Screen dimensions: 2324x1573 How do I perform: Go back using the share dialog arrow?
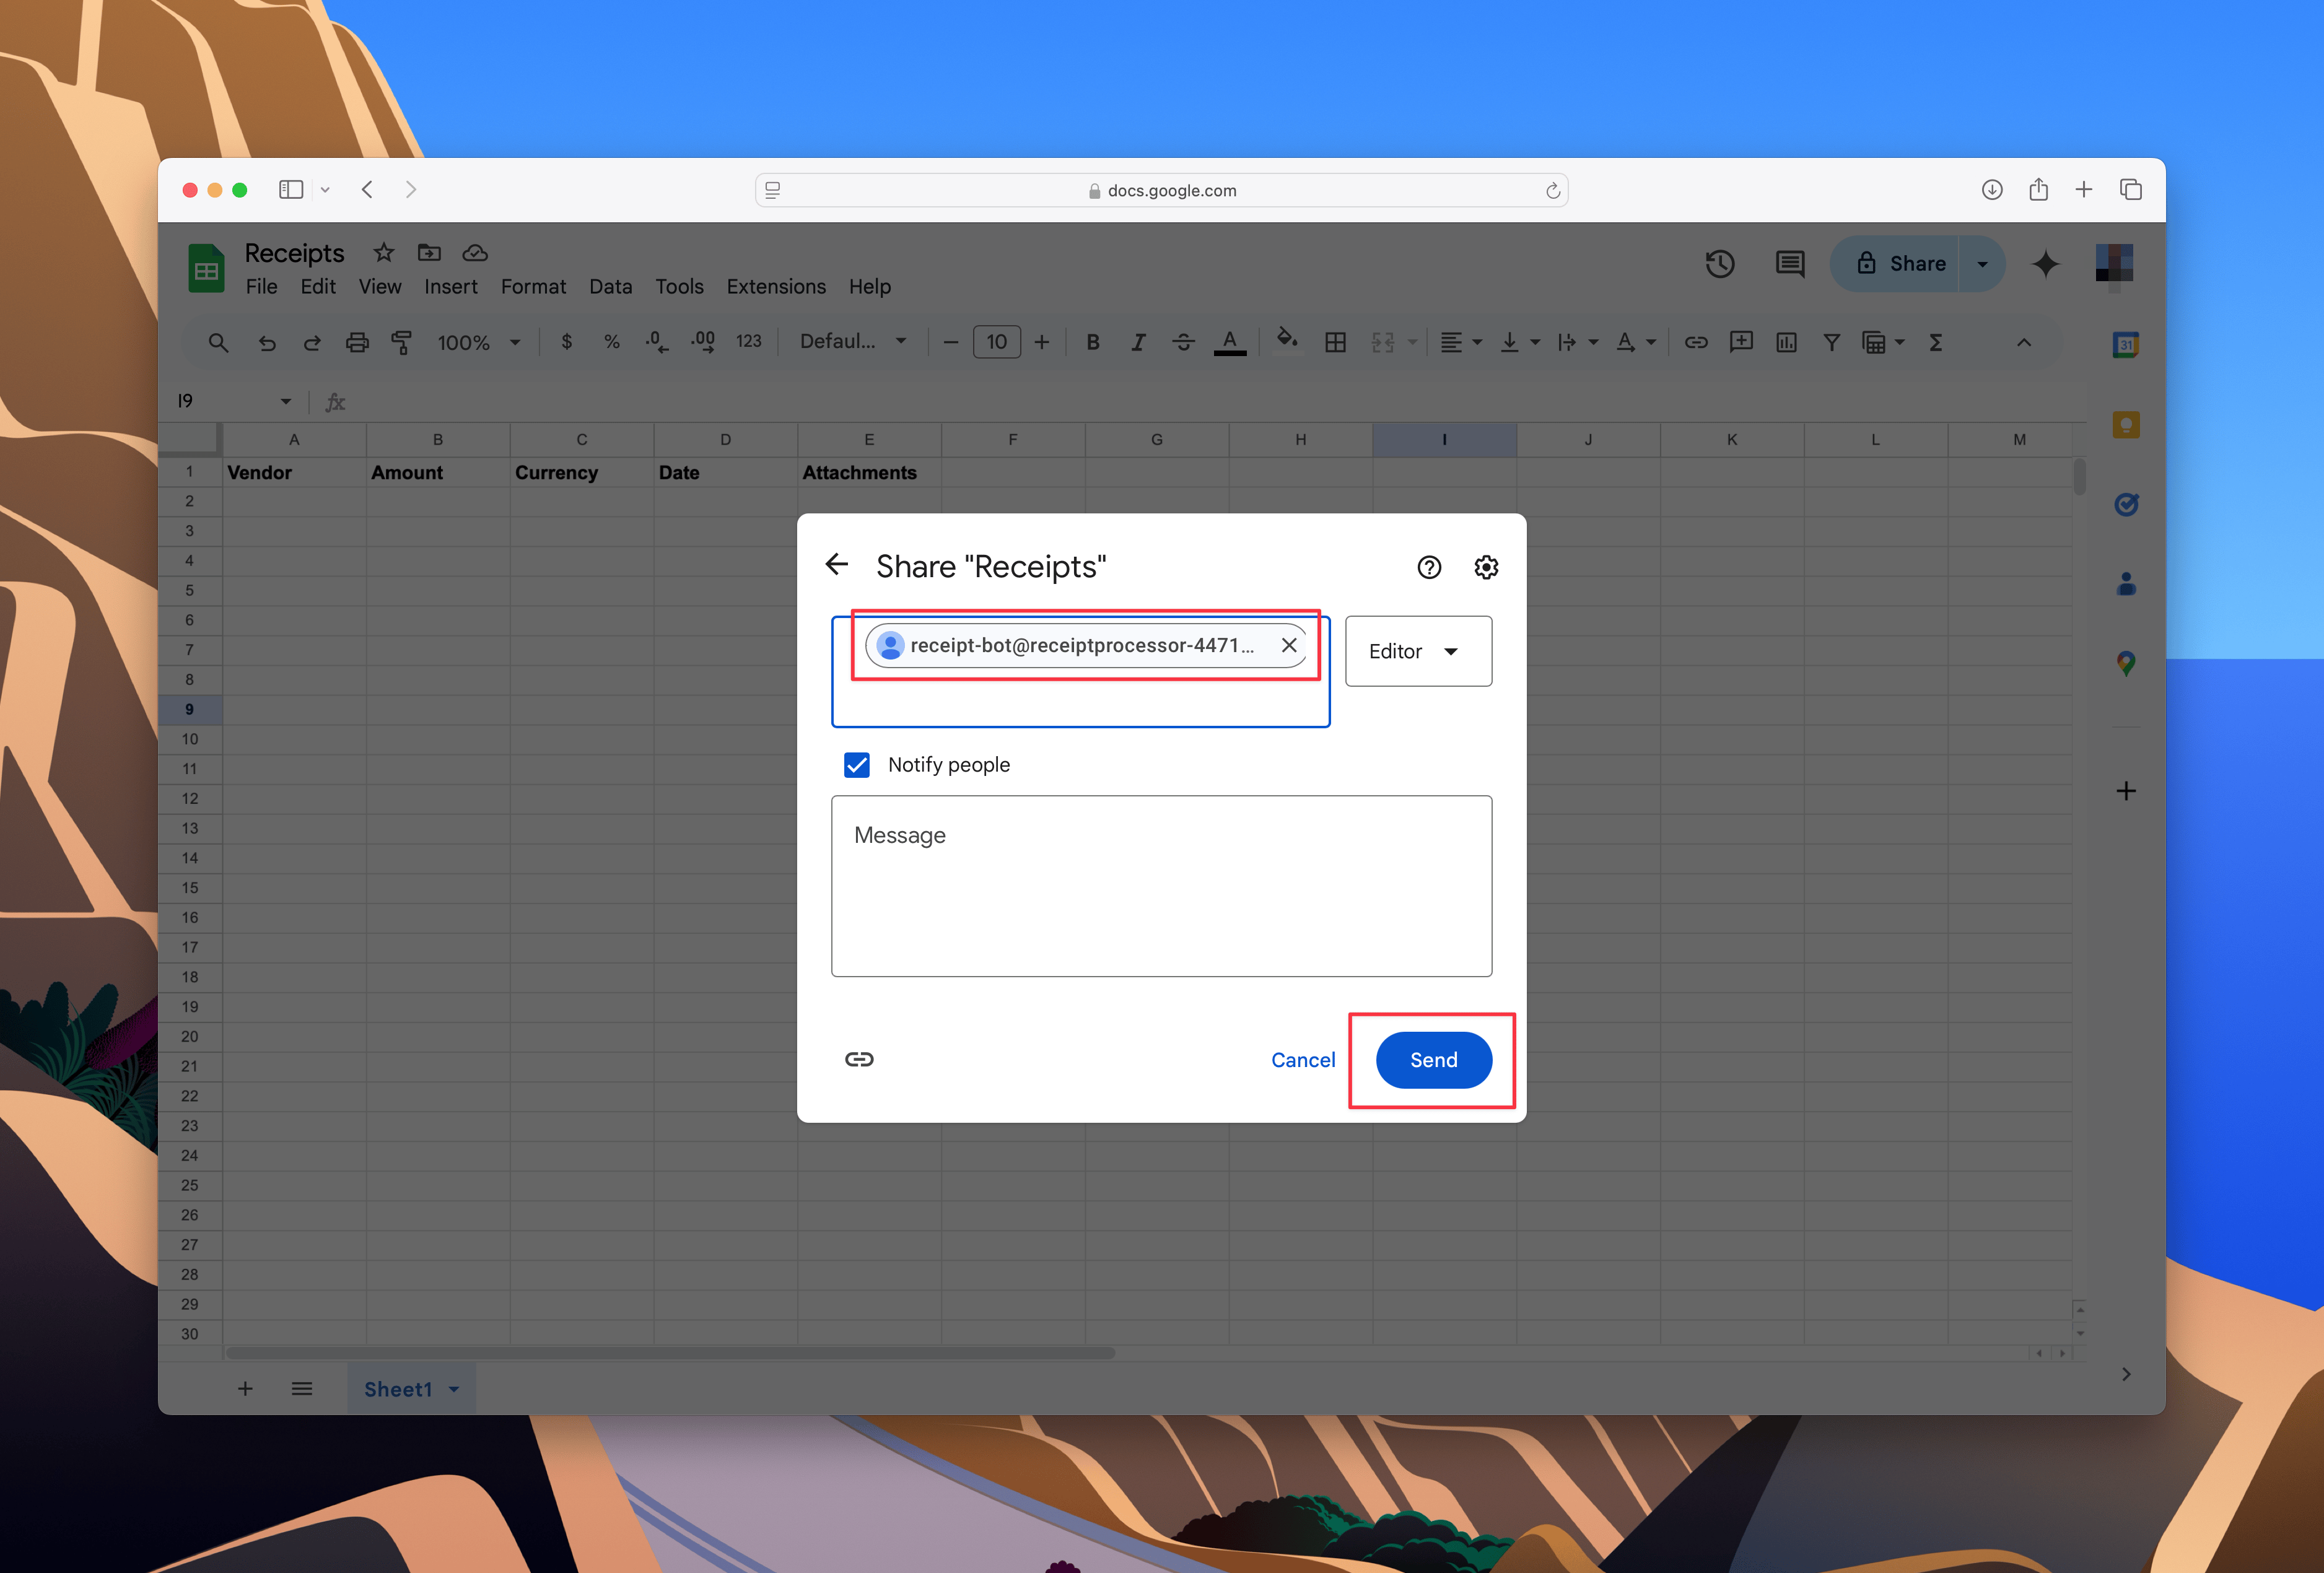pyautogui.click(x=837, y=565)
